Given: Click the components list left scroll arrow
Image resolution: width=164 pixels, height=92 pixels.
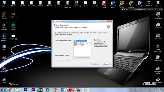Looking at the screenshot, I should pyautogui.click(x=75, y=57).
